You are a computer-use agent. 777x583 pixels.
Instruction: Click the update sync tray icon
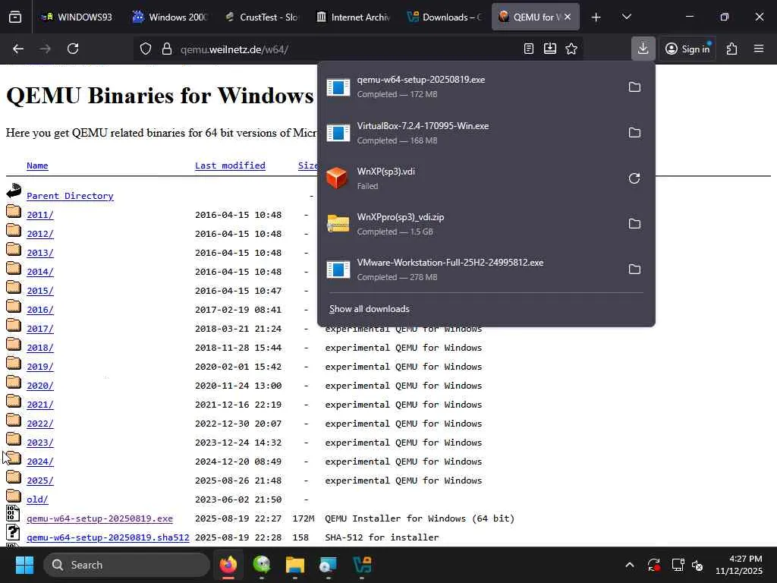click(x=653, y=565)
